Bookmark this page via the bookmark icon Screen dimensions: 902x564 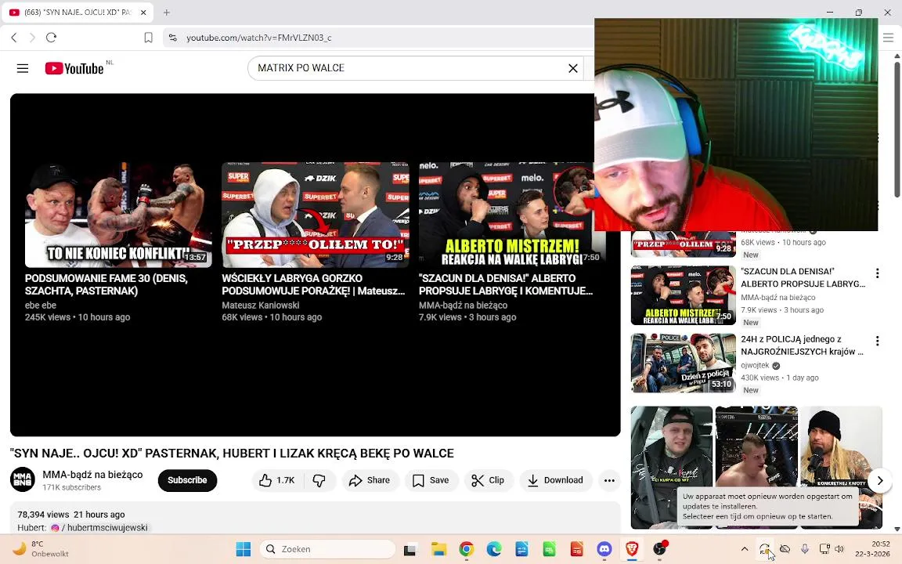[x=148, y=38]
